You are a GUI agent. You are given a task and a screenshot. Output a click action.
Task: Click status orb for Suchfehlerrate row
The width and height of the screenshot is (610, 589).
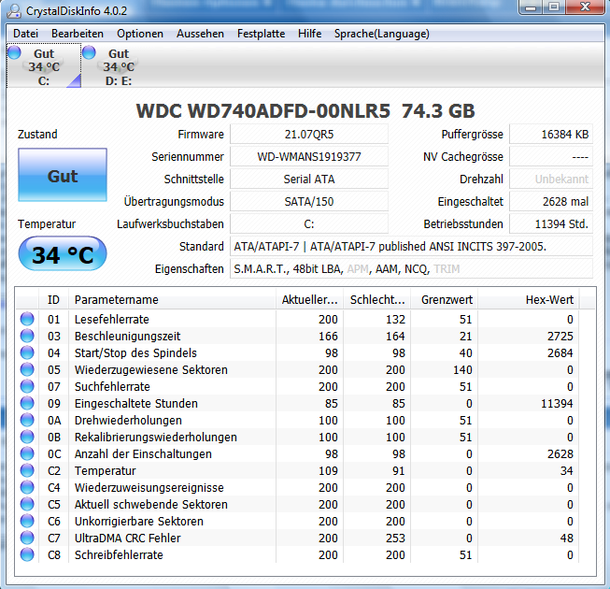[x=27, y=386]
